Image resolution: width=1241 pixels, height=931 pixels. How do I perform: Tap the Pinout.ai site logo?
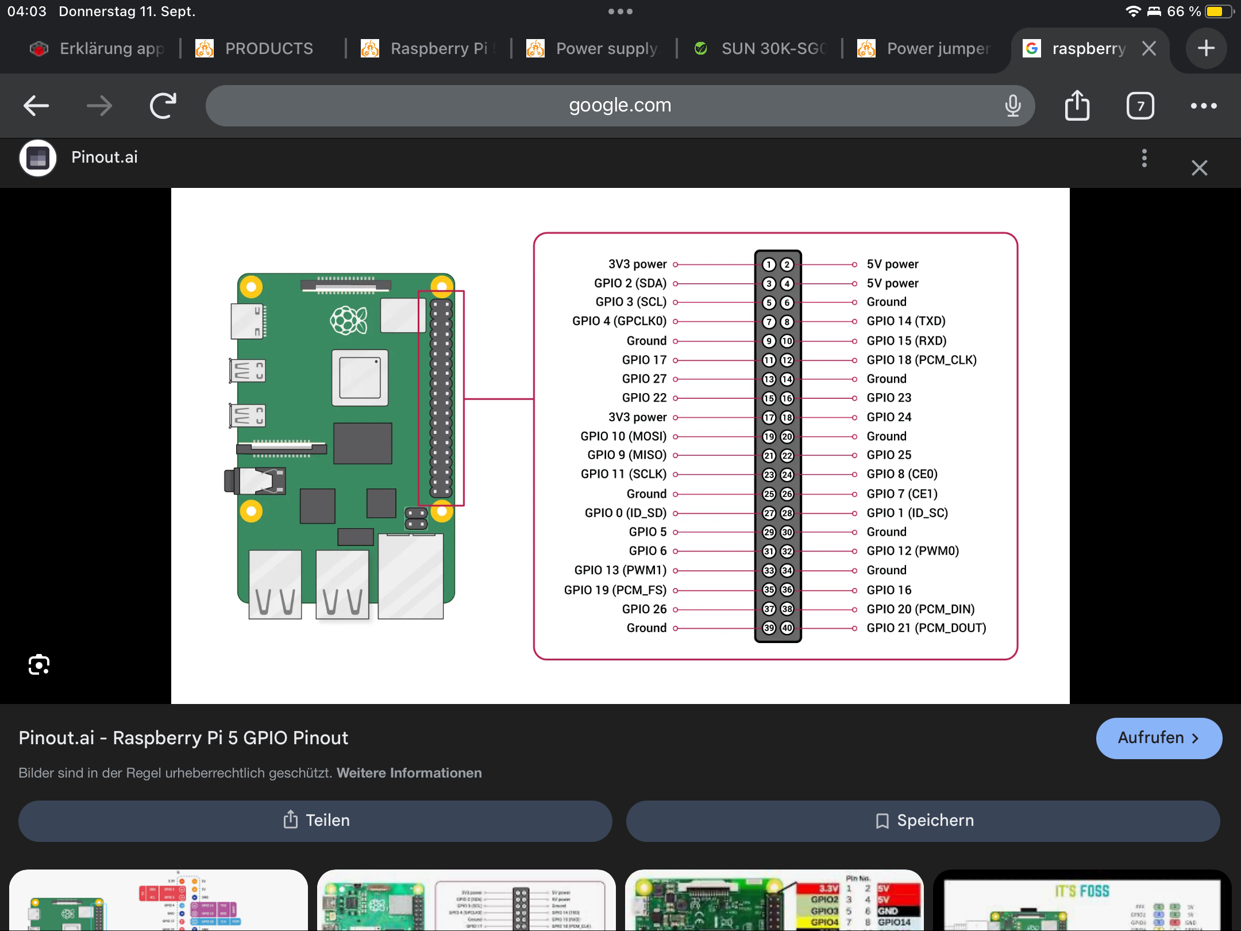[x=38, y=158]
